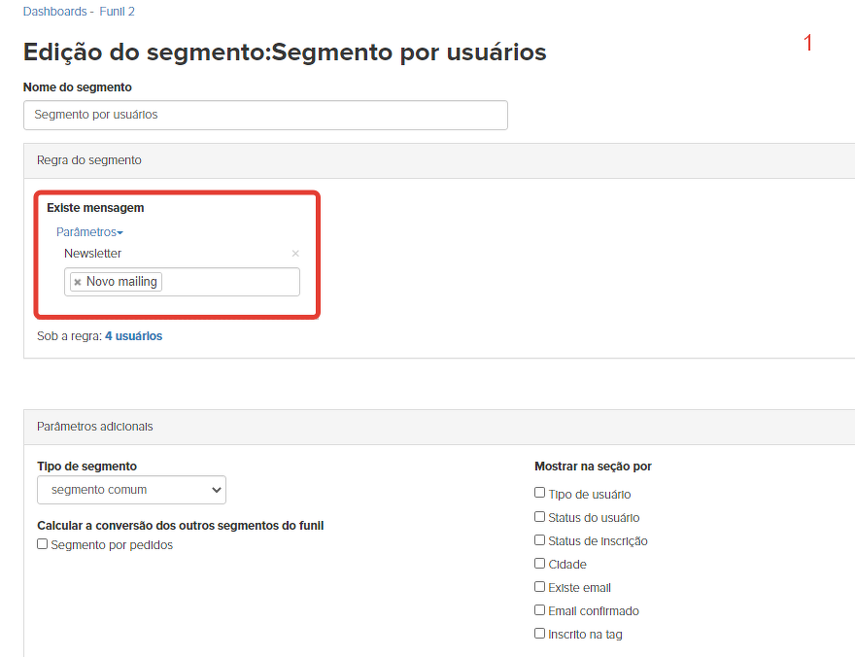
Task: Open the Parâmetros dropdown
Action: [89, 232]
